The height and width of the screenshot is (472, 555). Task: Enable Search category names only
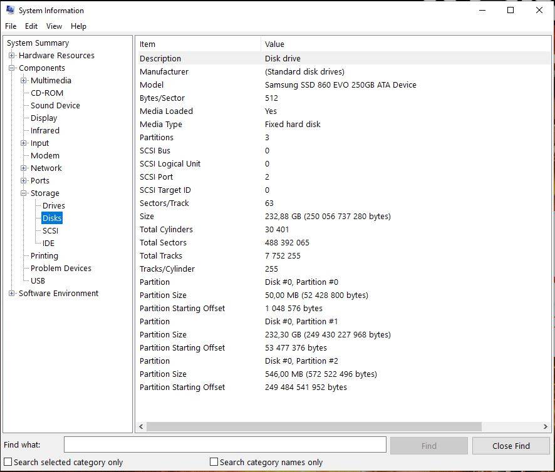[x=213, y=462]
